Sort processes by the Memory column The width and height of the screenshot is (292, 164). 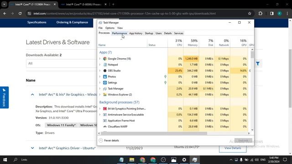pyautogui.click(x=191, y=42)
